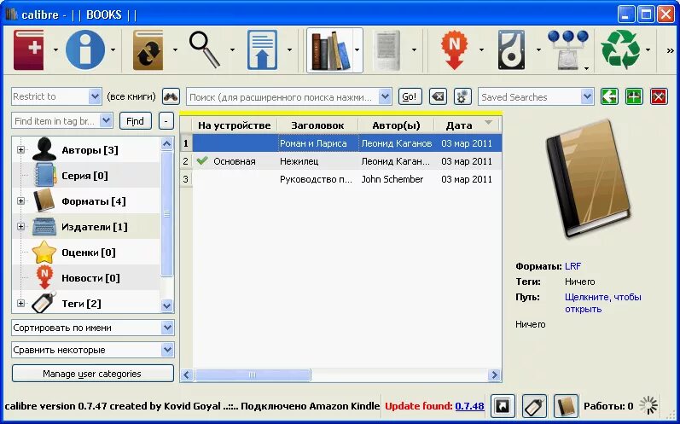Click the minus collapse-all button
Viewport: 680px width, 424px height.
pyautogui.click(x=166, y=121)
